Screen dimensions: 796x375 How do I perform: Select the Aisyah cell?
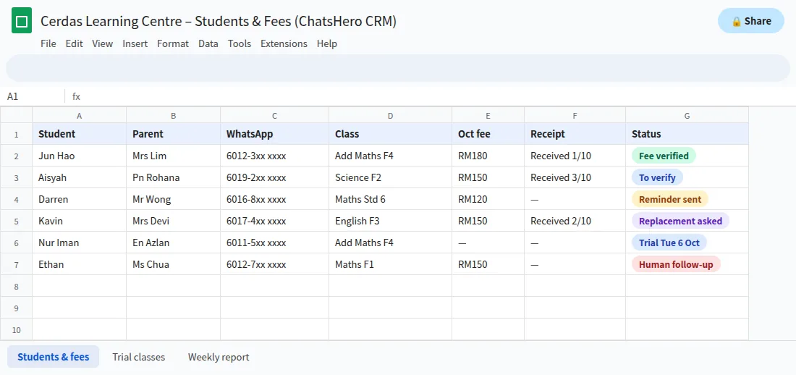[x=79, y=178]
